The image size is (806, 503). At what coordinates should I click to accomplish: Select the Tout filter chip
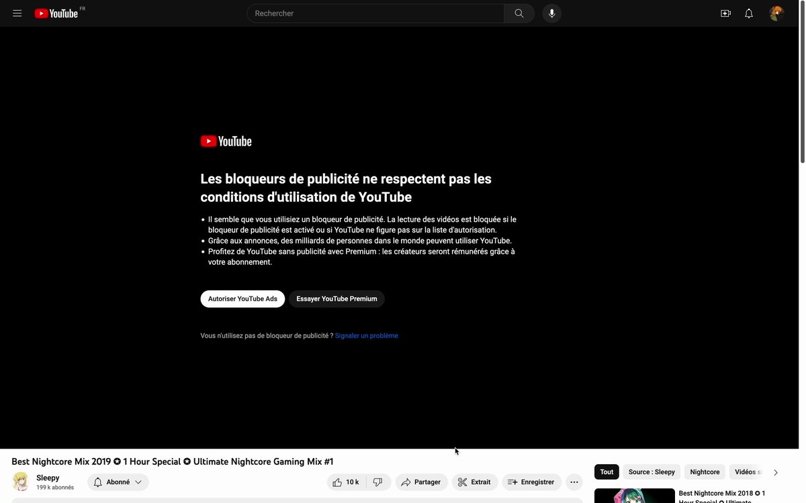click(x=607, y=472)
